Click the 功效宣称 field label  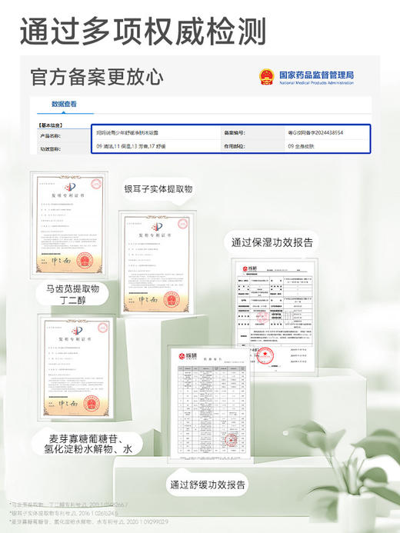[50, 149]
